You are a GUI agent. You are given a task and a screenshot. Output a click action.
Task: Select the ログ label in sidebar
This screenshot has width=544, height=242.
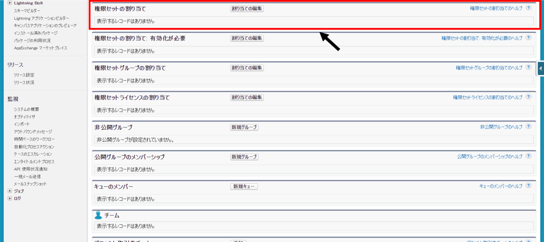coord(17,198)
